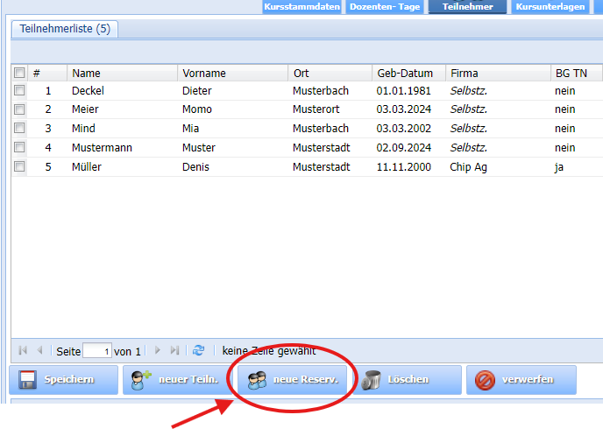Click the trash can Löschen icon

pos(371,380)
